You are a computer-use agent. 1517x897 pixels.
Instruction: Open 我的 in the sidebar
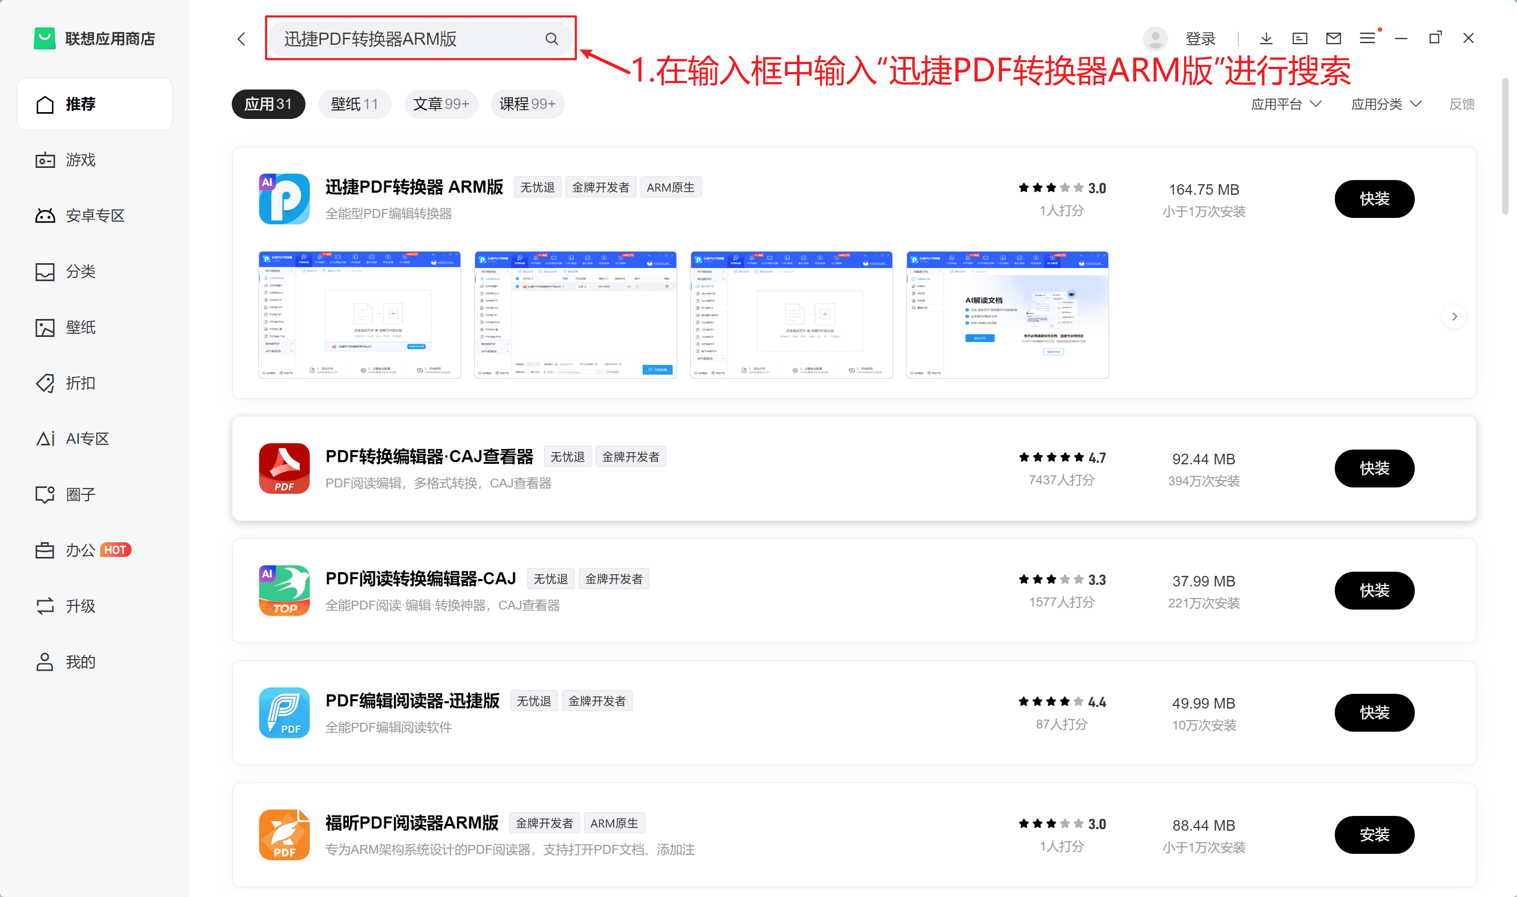95,662
